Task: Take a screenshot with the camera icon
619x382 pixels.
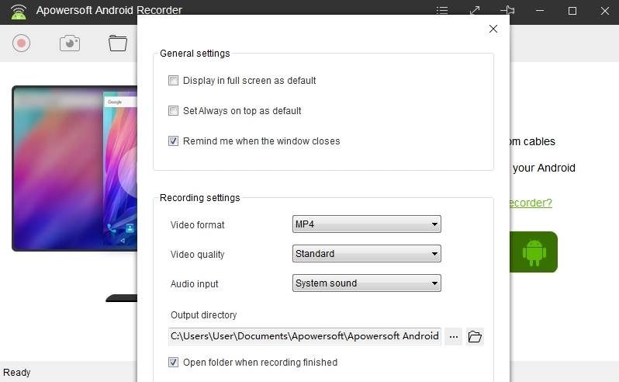Action: coord(70,43)
